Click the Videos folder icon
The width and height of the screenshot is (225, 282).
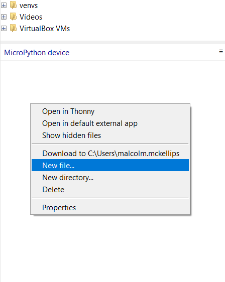14,17
